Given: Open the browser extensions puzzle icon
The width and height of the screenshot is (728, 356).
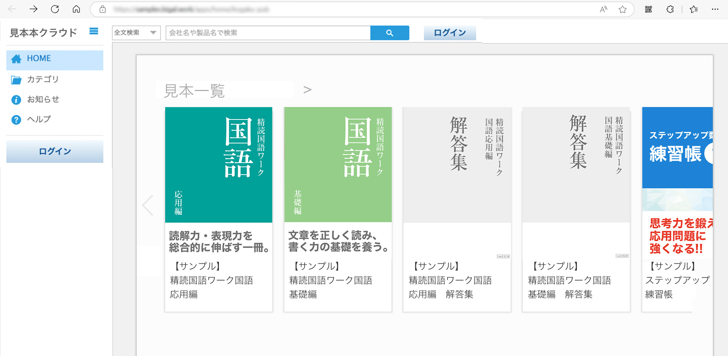Looking at the screenshot, I should coord(670,10).
